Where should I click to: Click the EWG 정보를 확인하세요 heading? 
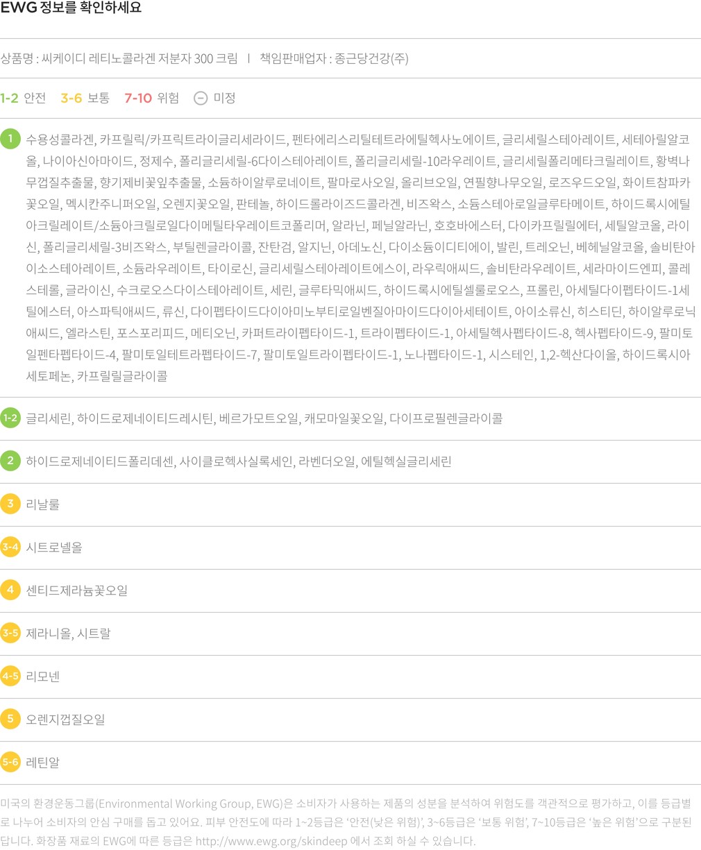[x=71, y=9]
